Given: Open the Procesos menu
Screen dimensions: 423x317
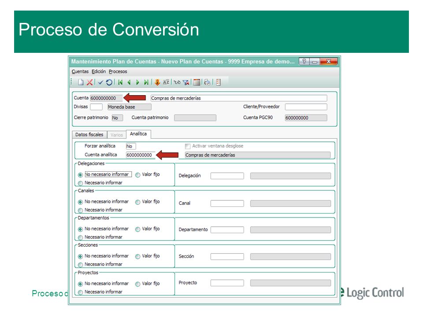Looking at the screenshot, I should pyautogui.click(x=118, y=71).
